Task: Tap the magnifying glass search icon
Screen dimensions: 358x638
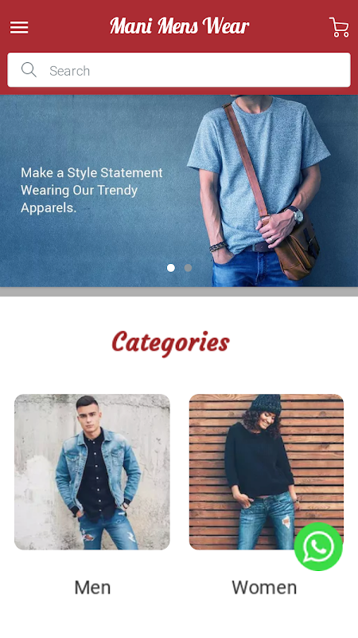Action: click(x=29, y=70)
